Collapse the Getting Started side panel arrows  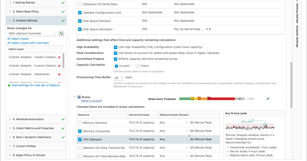tap(297, 1)
